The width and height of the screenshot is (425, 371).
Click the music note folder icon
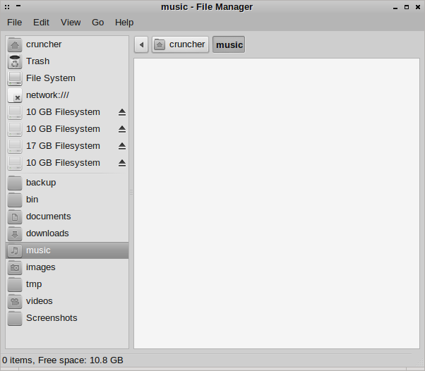click(x=15, y=250)
